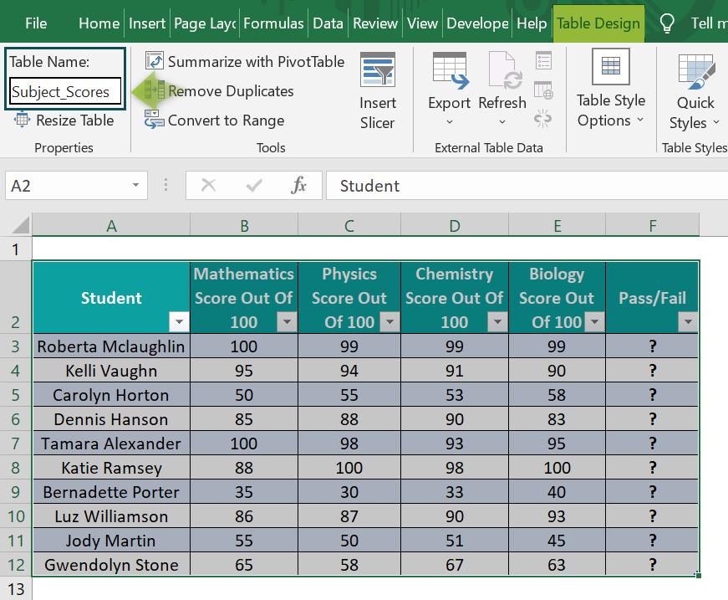Image resolution: width=728 pixels, height=600 pixels.
Task: Click cell Luz Williamson
Action: (x=111, y=516)
